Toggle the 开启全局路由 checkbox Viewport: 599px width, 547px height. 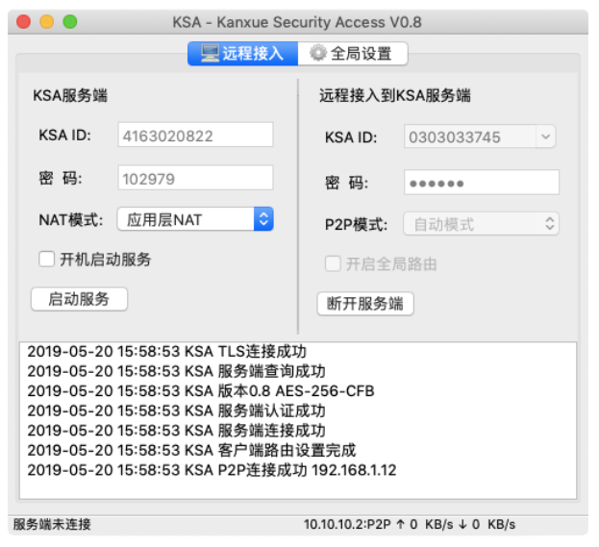click(333, 263)
